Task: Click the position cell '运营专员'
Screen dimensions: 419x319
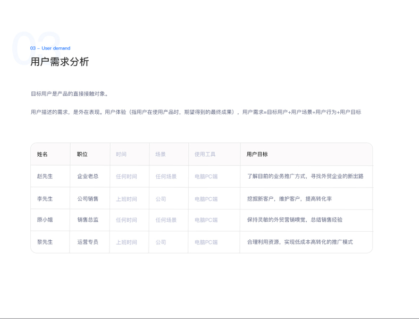Action: pyautogui.click(x=88, y=242)
